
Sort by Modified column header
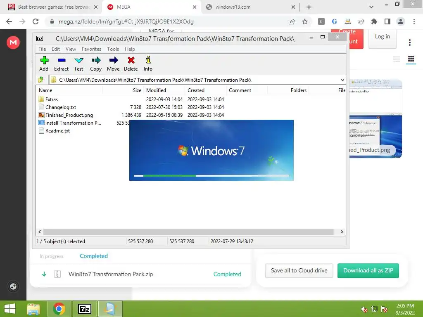[x=164, y=90]
